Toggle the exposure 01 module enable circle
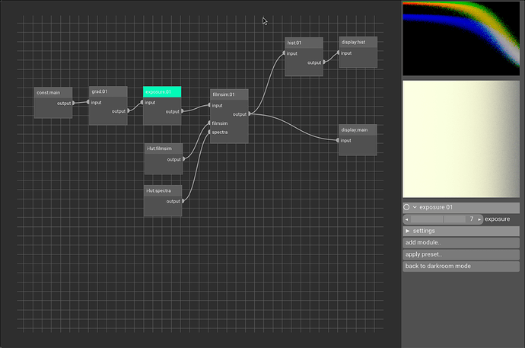The image size is (525, 348). click(406, 207)
